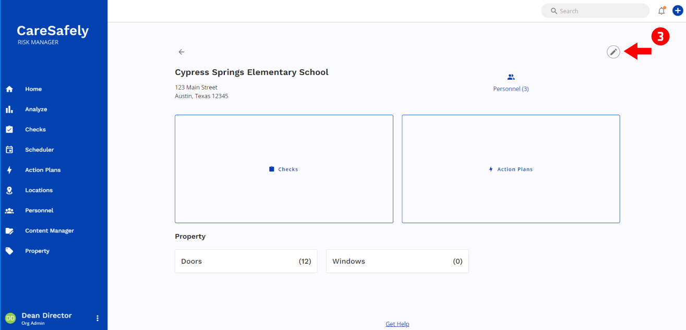Click the pencil edit location icon

click(613, 52)
